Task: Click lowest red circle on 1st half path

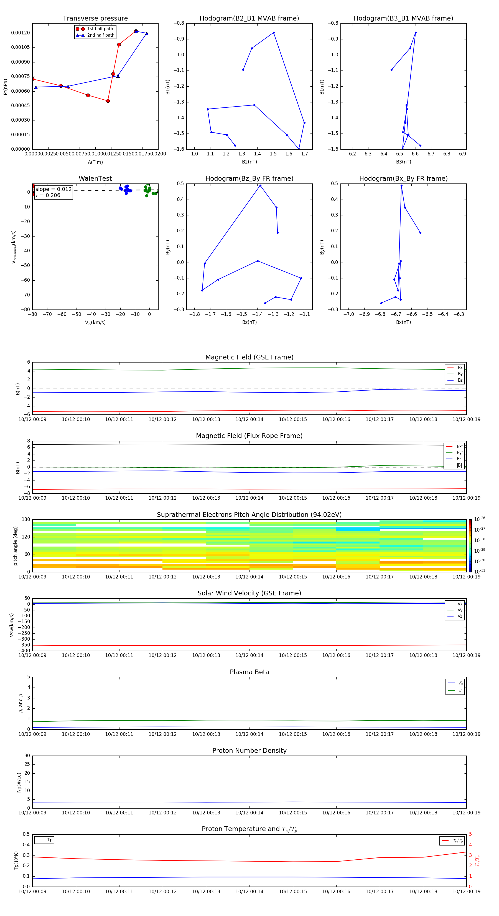Action: [108, 101]
